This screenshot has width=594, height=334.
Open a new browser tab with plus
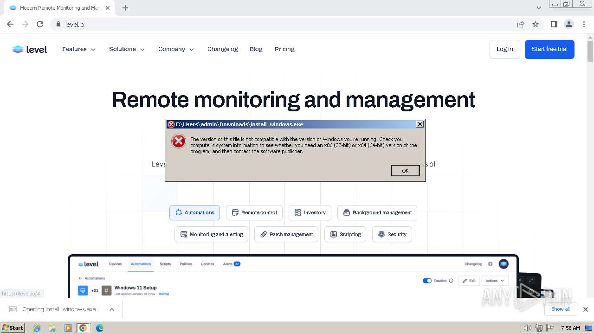(125, 8)
